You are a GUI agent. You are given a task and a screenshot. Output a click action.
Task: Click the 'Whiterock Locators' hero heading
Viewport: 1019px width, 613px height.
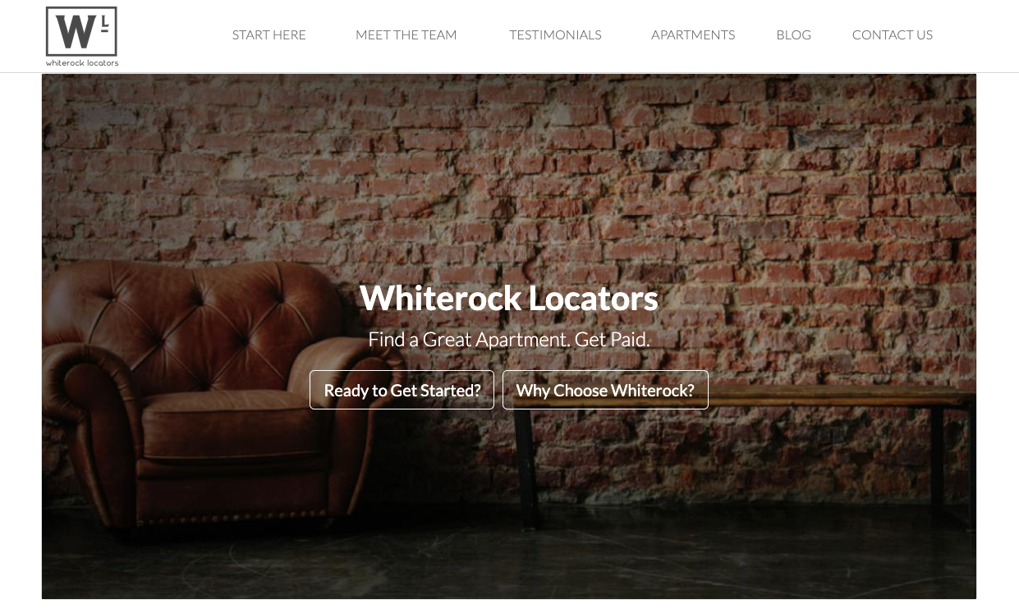[509, 298]
